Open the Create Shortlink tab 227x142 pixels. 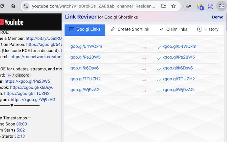(x=130, y=29)
